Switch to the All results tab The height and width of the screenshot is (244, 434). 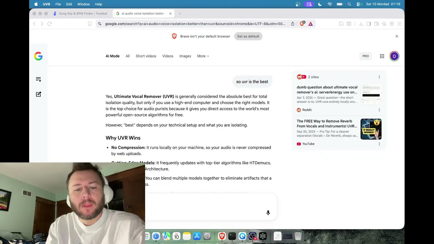[x=127, y=56]
